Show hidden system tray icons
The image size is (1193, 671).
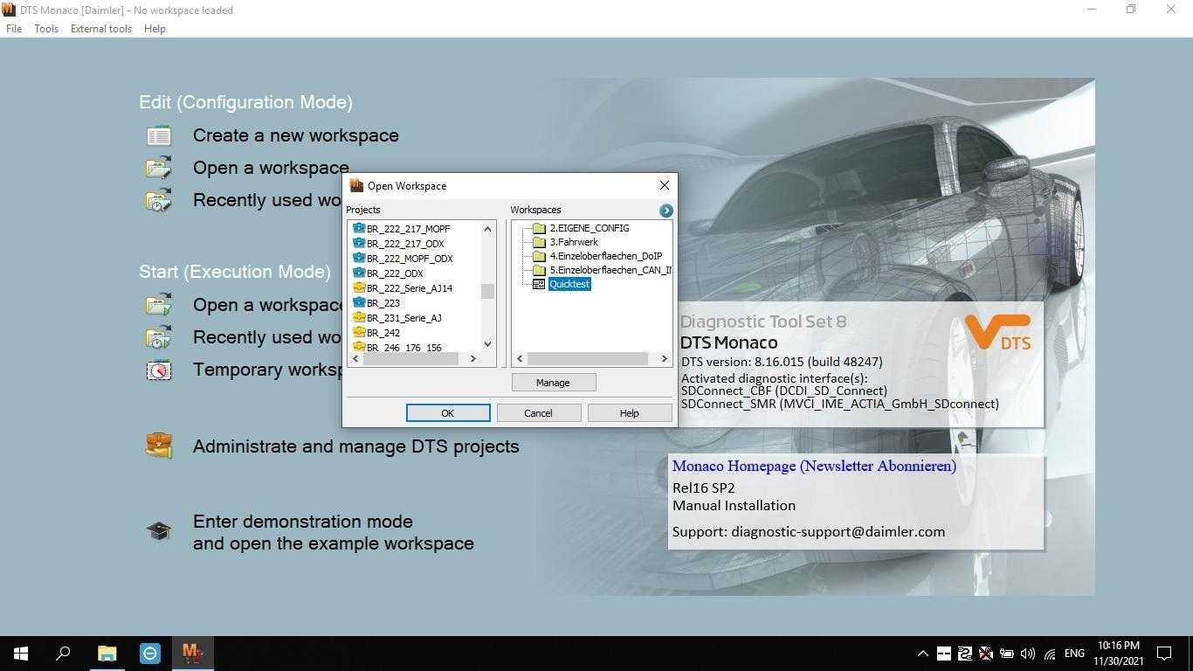point(922,654)
